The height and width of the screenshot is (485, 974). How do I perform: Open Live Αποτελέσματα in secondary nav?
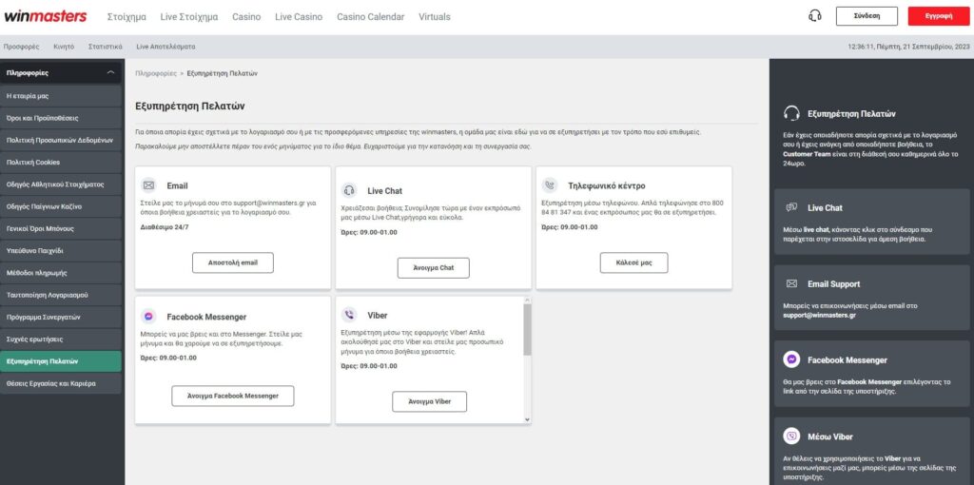(x=166, y=46)
